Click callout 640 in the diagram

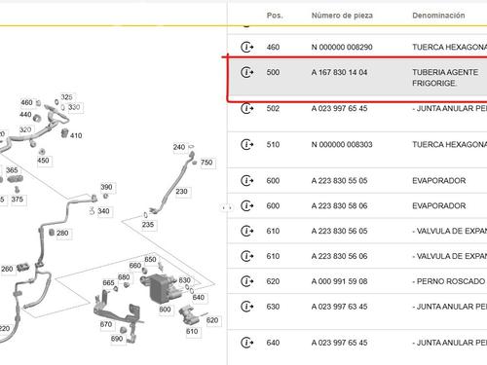point(199,297)
